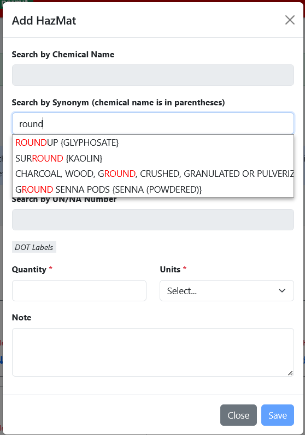
Task: Click the Units field label
Action: 170,270
